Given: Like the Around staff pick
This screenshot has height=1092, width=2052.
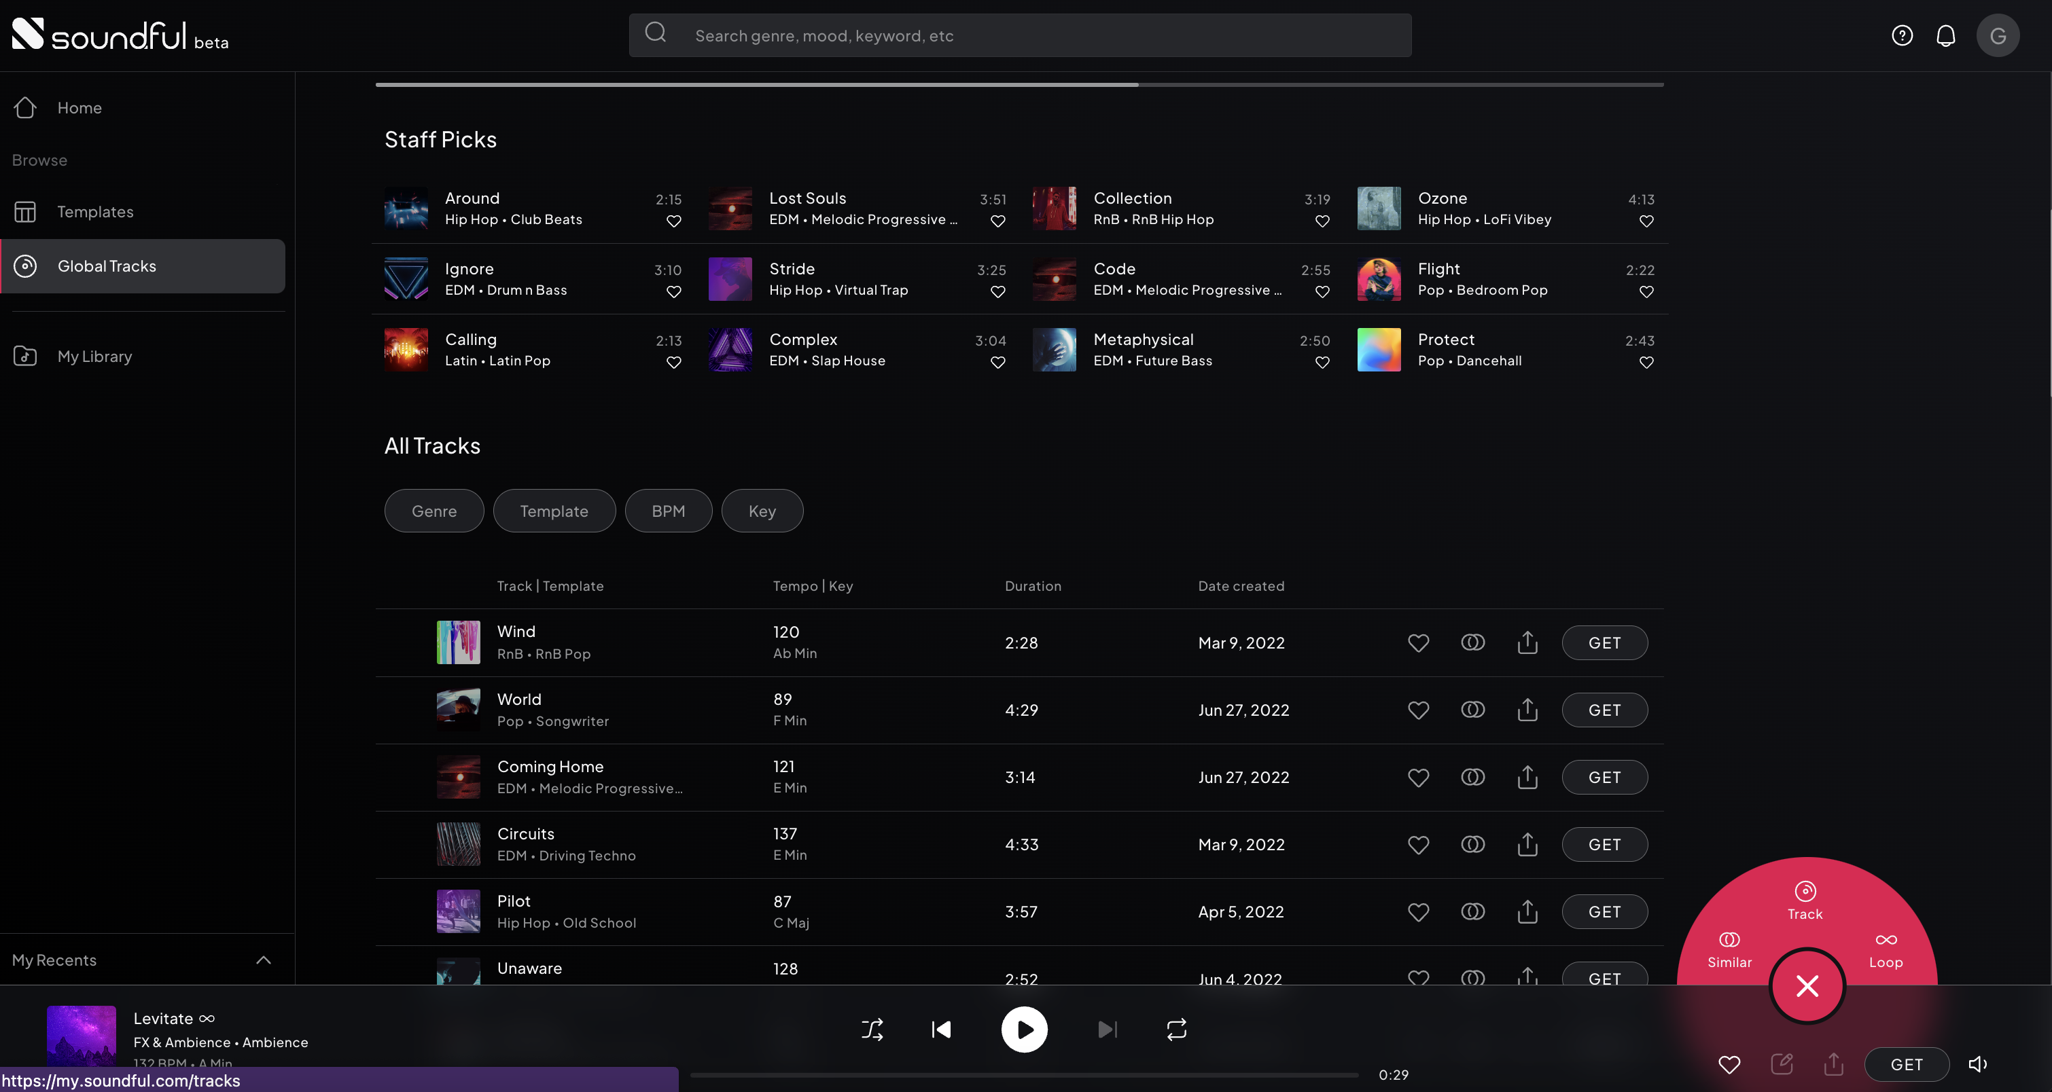Looking at the screenshot, I should 674,221.
